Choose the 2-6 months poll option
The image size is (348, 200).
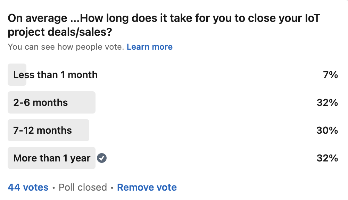(41, 103)
